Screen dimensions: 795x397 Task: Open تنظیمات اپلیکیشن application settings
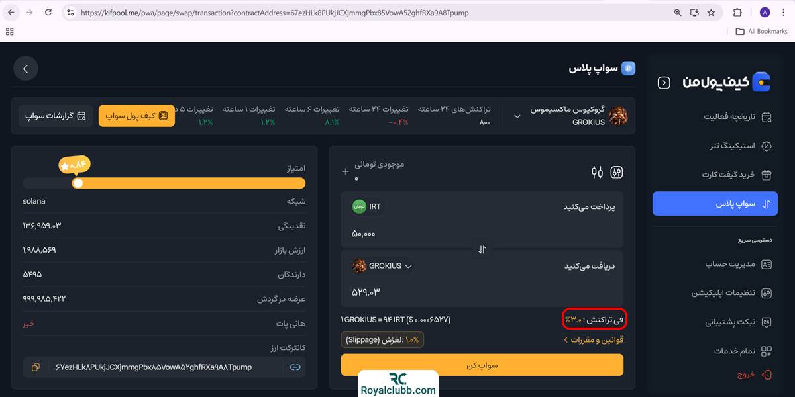pos(732,293)
